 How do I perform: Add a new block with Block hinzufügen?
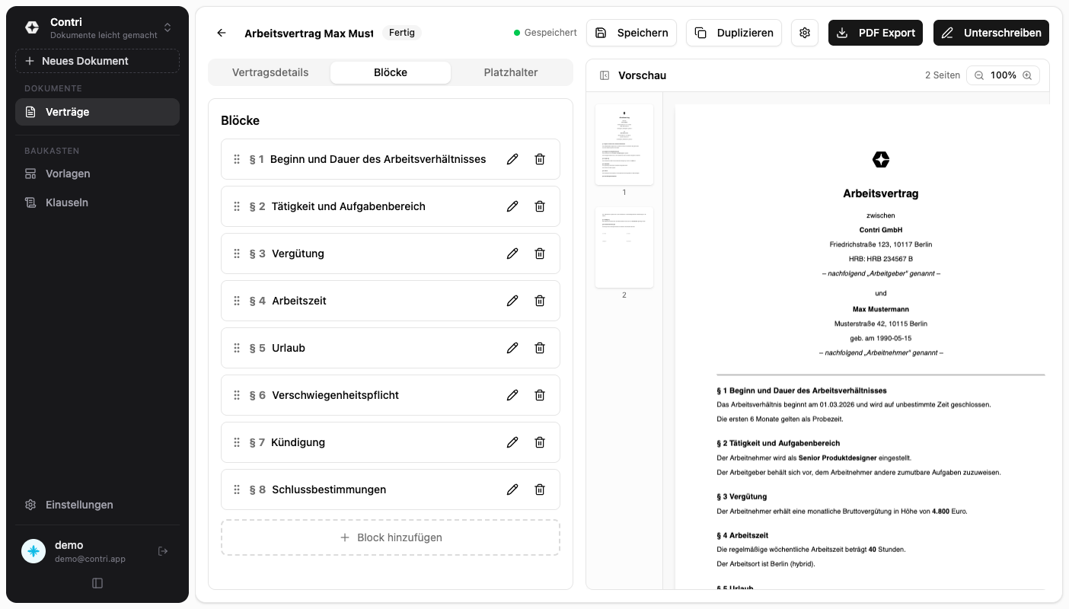(x=390, y=537)
